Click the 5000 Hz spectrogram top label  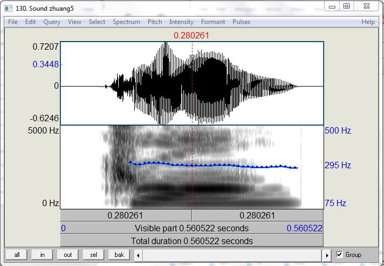point(43,130)
